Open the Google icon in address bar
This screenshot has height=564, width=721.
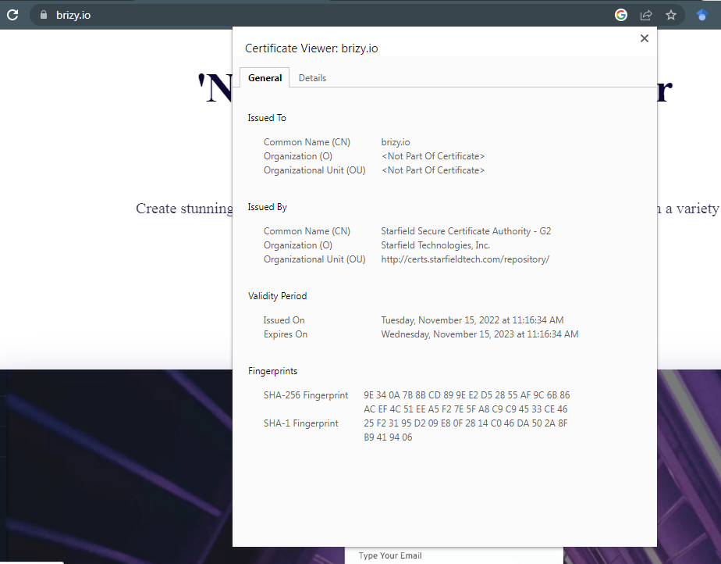coord(621,15)
